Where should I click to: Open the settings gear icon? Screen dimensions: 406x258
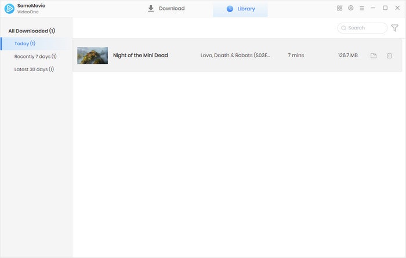(x=350, y=8)
